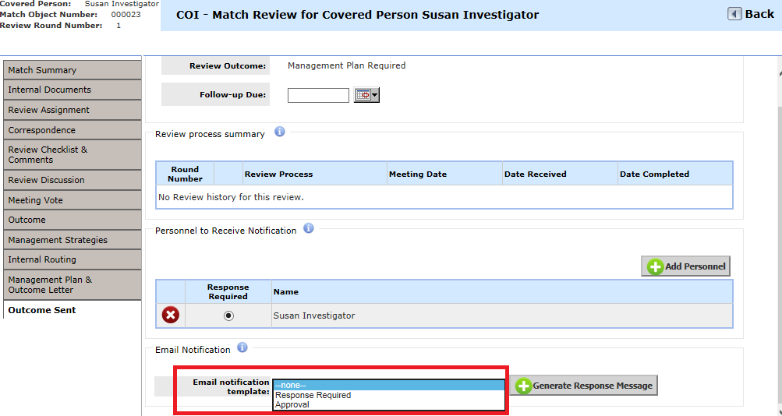Image resolution: width=782 pixels, height=416 pixels.
Task: Choose --none-- in email template list
Action: pyautogui.click(x=389, y=385)
